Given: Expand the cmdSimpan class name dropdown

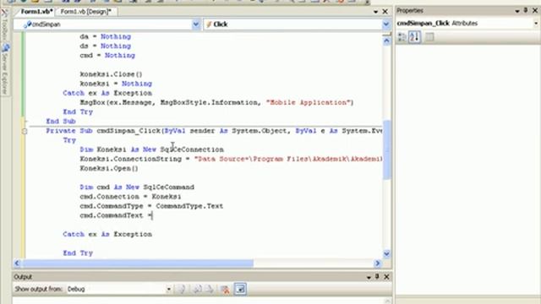Looking at the screenshot, I should tap(195, 24).
